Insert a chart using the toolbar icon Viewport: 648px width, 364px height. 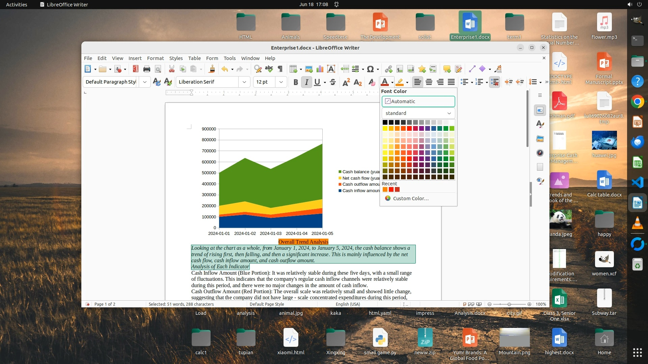pyautogui.click(x=320, y=69)
